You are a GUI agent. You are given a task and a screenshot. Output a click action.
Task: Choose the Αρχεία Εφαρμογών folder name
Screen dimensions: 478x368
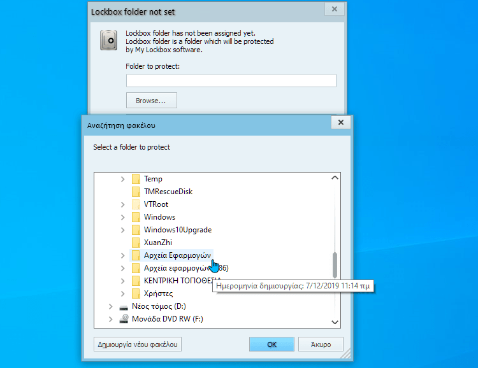(177, 255)
